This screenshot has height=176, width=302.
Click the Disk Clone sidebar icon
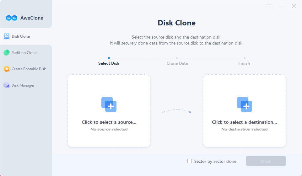pyautogui.click(x=7, y=36)
